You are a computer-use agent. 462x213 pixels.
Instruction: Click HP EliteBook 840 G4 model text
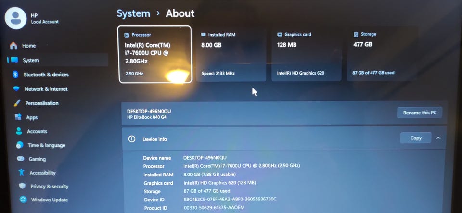pyautogui.click(x=147, y=118)
